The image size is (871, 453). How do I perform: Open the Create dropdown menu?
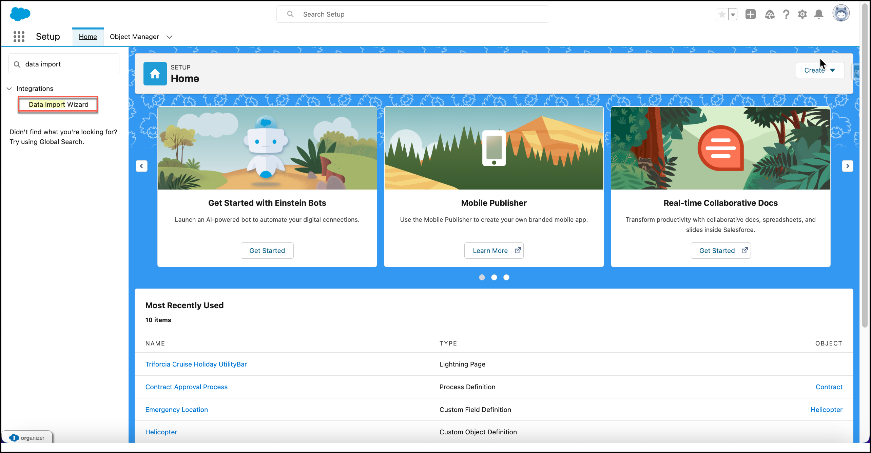[x=820, y=70]
